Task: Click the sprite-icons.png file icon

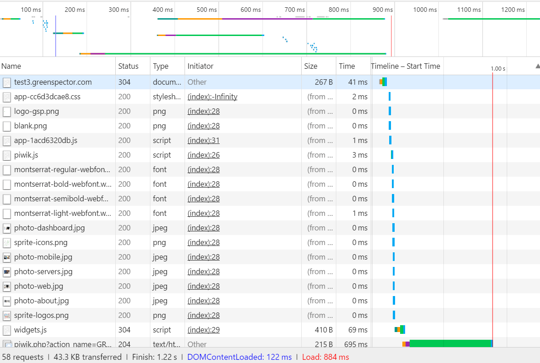Action: (6, 243)
